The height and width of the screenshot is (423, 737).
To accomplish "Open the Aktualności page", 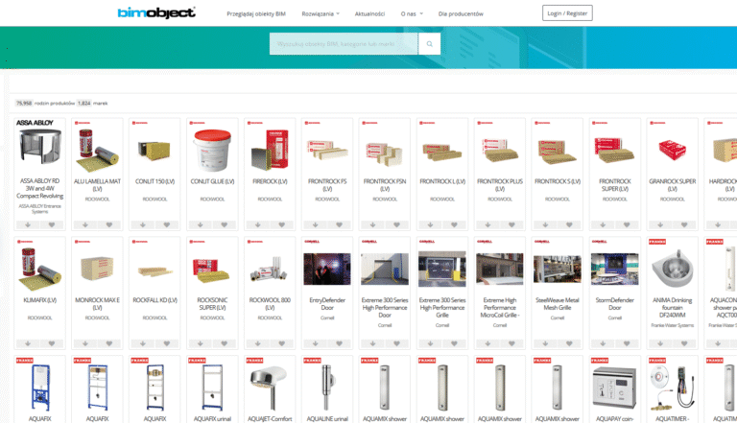I will pyautogui.click(x=369, y=13).
